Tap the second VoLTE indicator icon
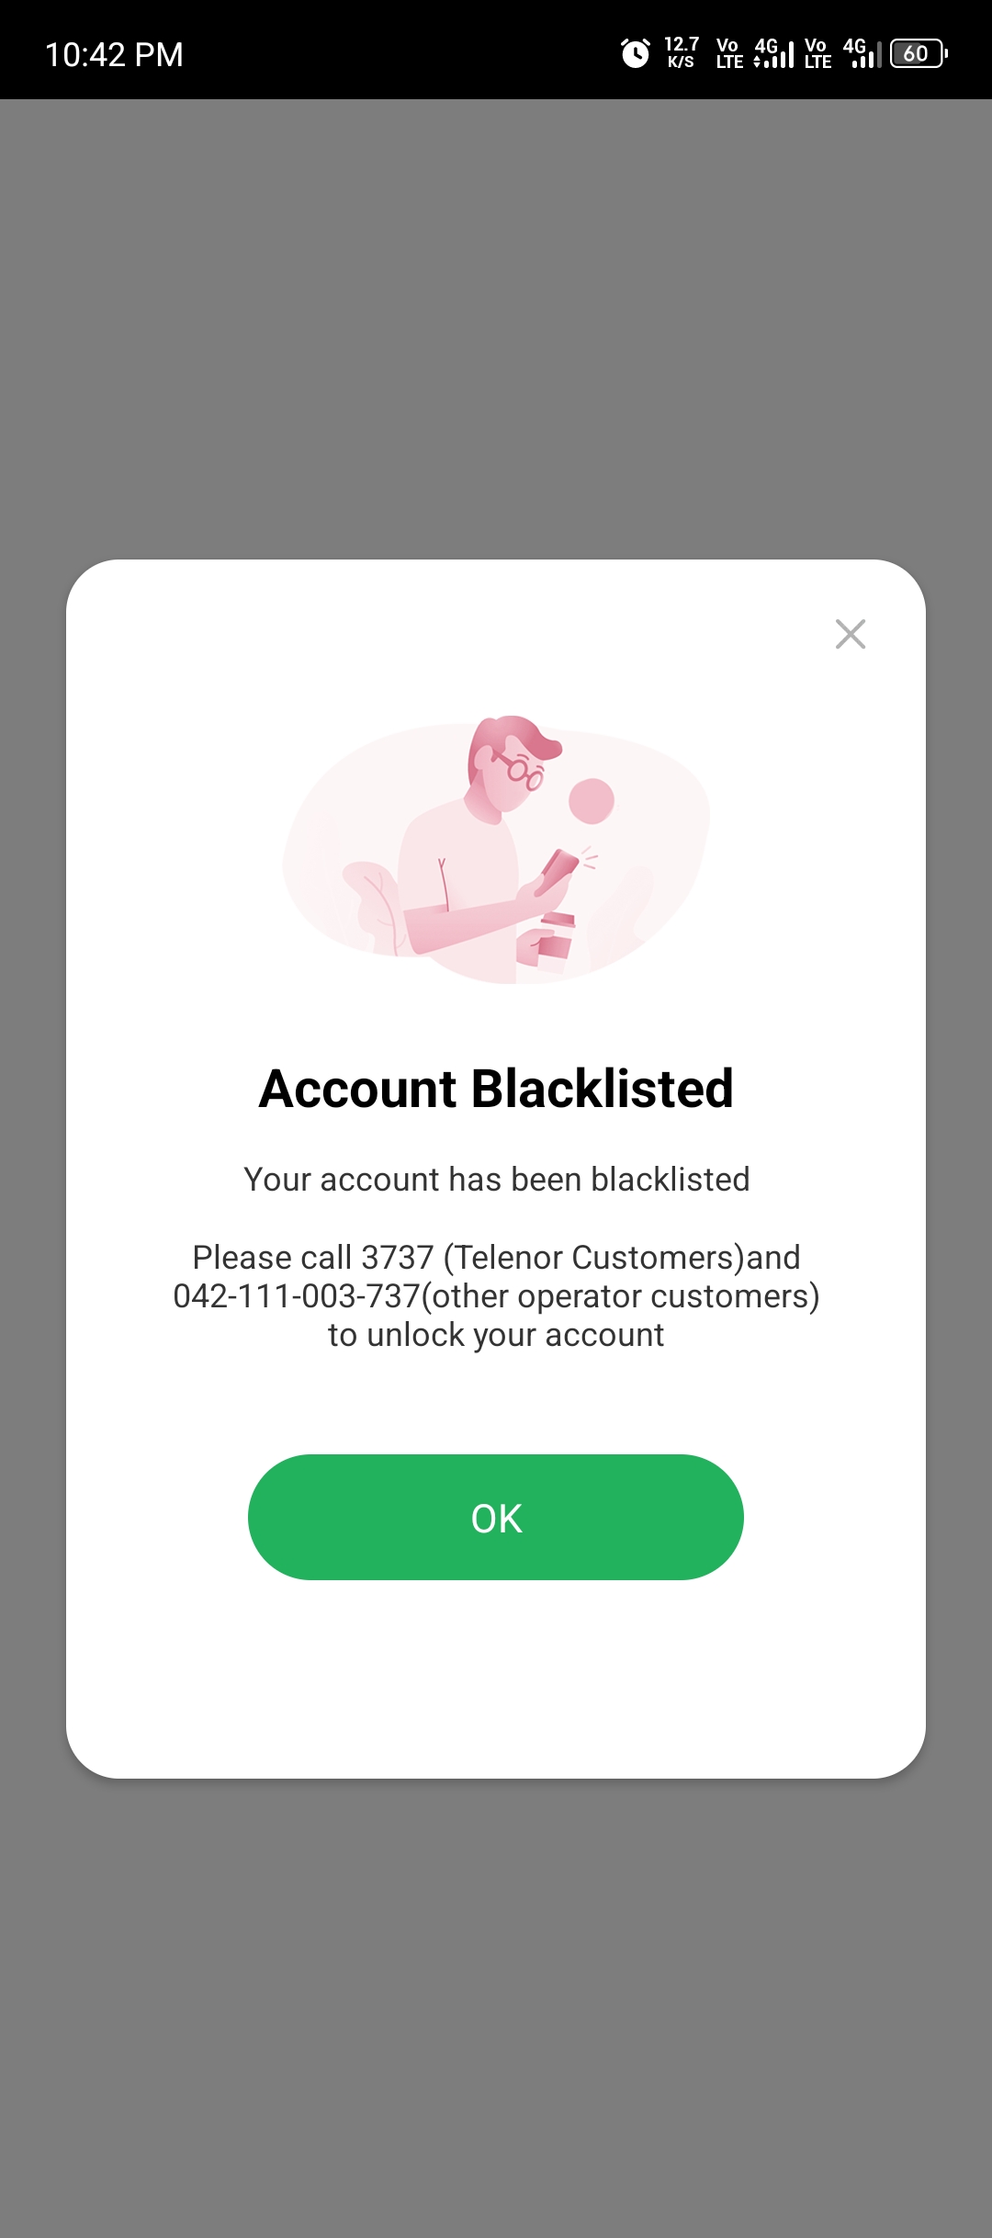Screen dimensions: 992x2238 tap(817, 53)
